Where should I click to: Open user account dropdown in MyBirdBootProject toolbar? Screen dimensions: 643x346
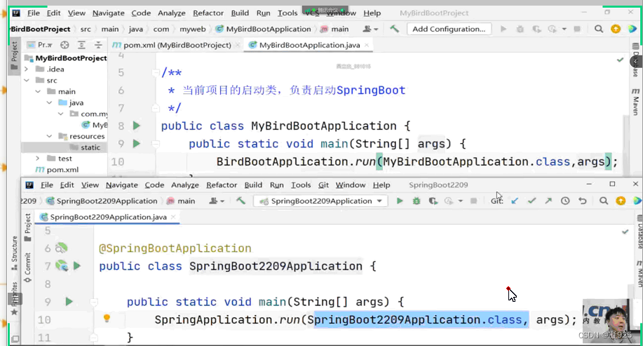(370, 29)
